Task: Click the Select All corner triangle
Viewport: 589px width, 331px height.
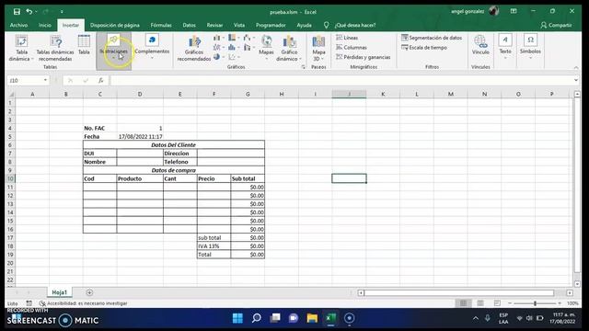Action: point(11,94)
